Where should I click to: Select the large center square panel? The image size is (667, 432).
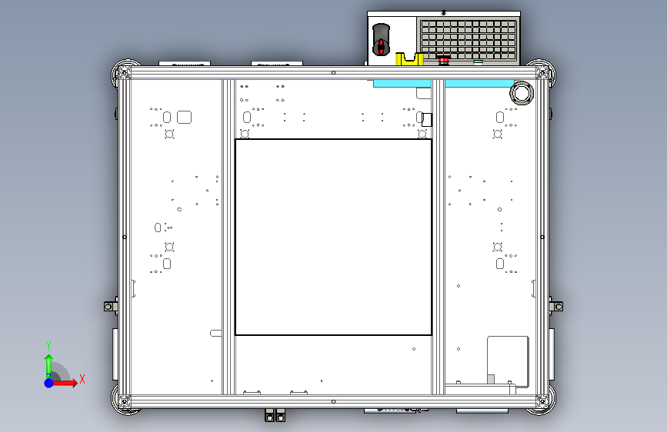[334, 237]
